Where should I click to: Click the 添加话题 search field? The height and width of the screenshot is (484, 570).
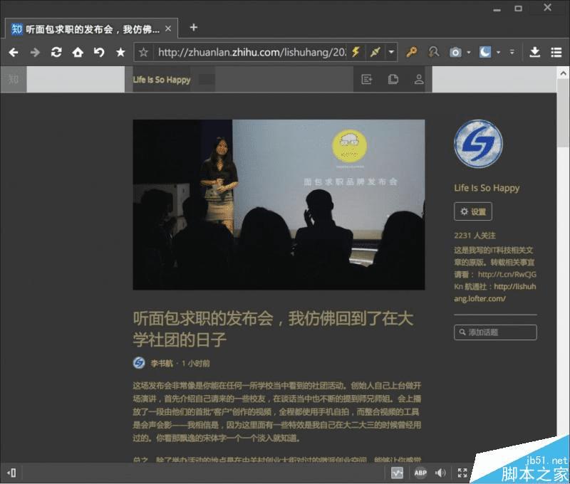[x=495, y=332]
